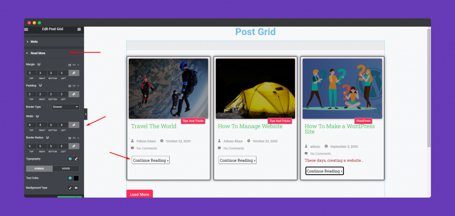Viewport: 455px width, 216px height.
Task: Open the Travel The World post title
Action: [153, 126]
